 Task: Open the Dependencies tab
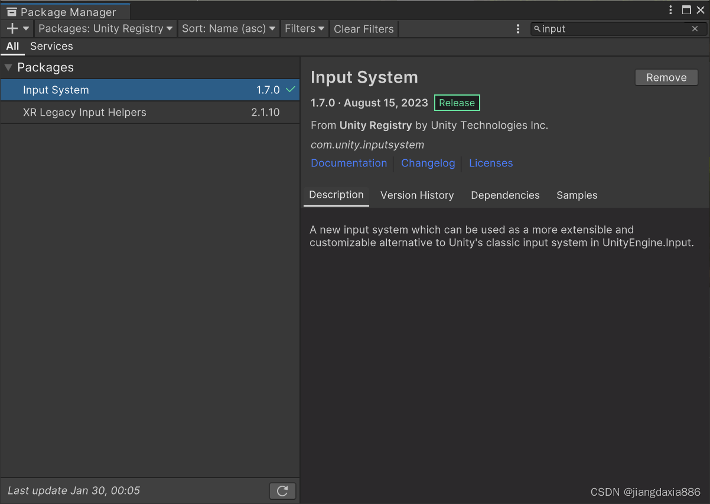coord(505,195)
